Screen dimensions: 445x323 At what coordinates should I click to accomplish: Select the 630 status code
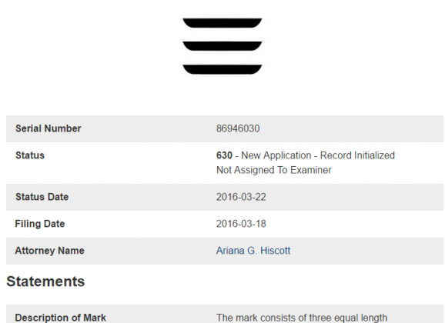[224, 155]
